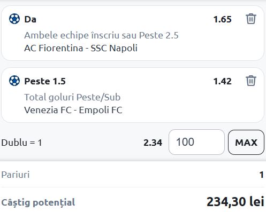Click the football icon beside Peste 1.5
Screen dimensions: 266x212
pyautogui.click(x=14, y=81)
